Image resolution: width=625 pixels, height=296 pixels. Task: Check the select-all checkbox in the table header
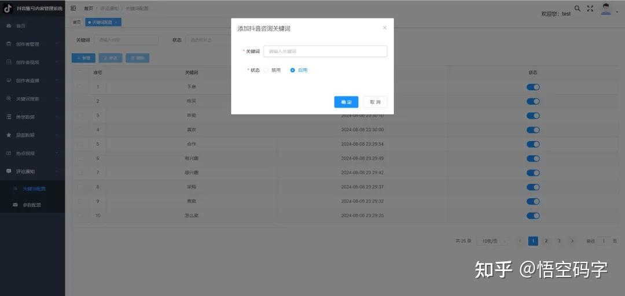coord(80,72)
